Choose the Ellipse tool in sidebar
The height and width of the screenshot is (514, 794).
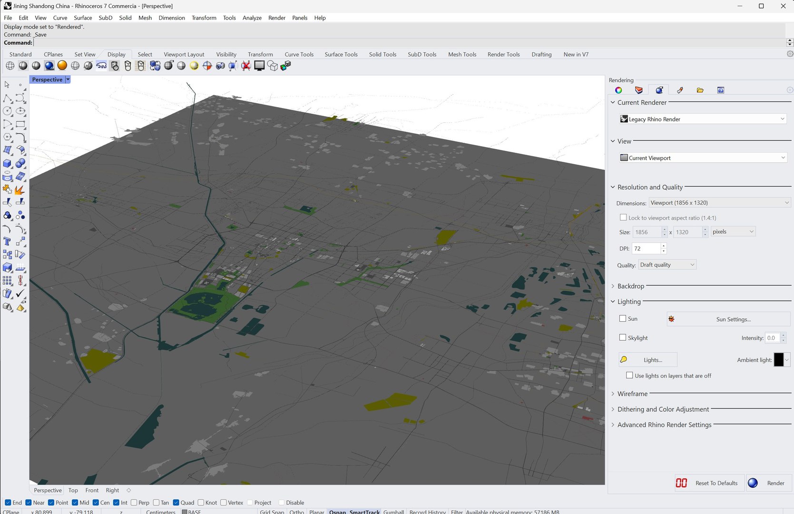click(20, 111)
